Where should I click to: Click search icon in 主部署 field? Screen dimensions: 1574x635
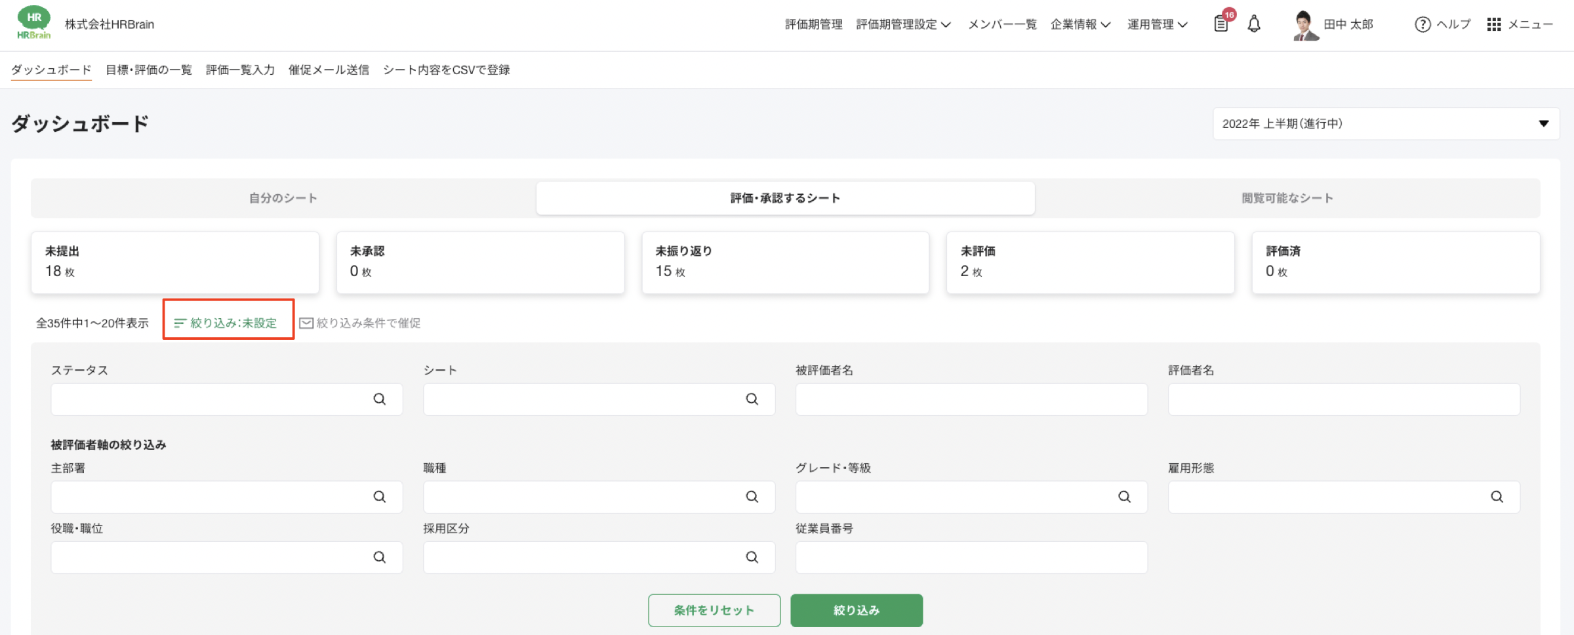(x=380, y=497)
